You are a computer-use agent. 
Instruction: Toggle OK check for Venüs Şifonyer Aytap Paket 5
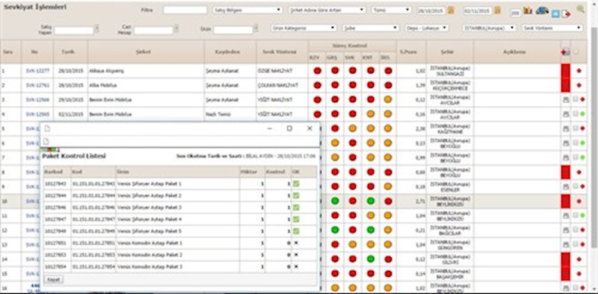(x=296, y=231)
